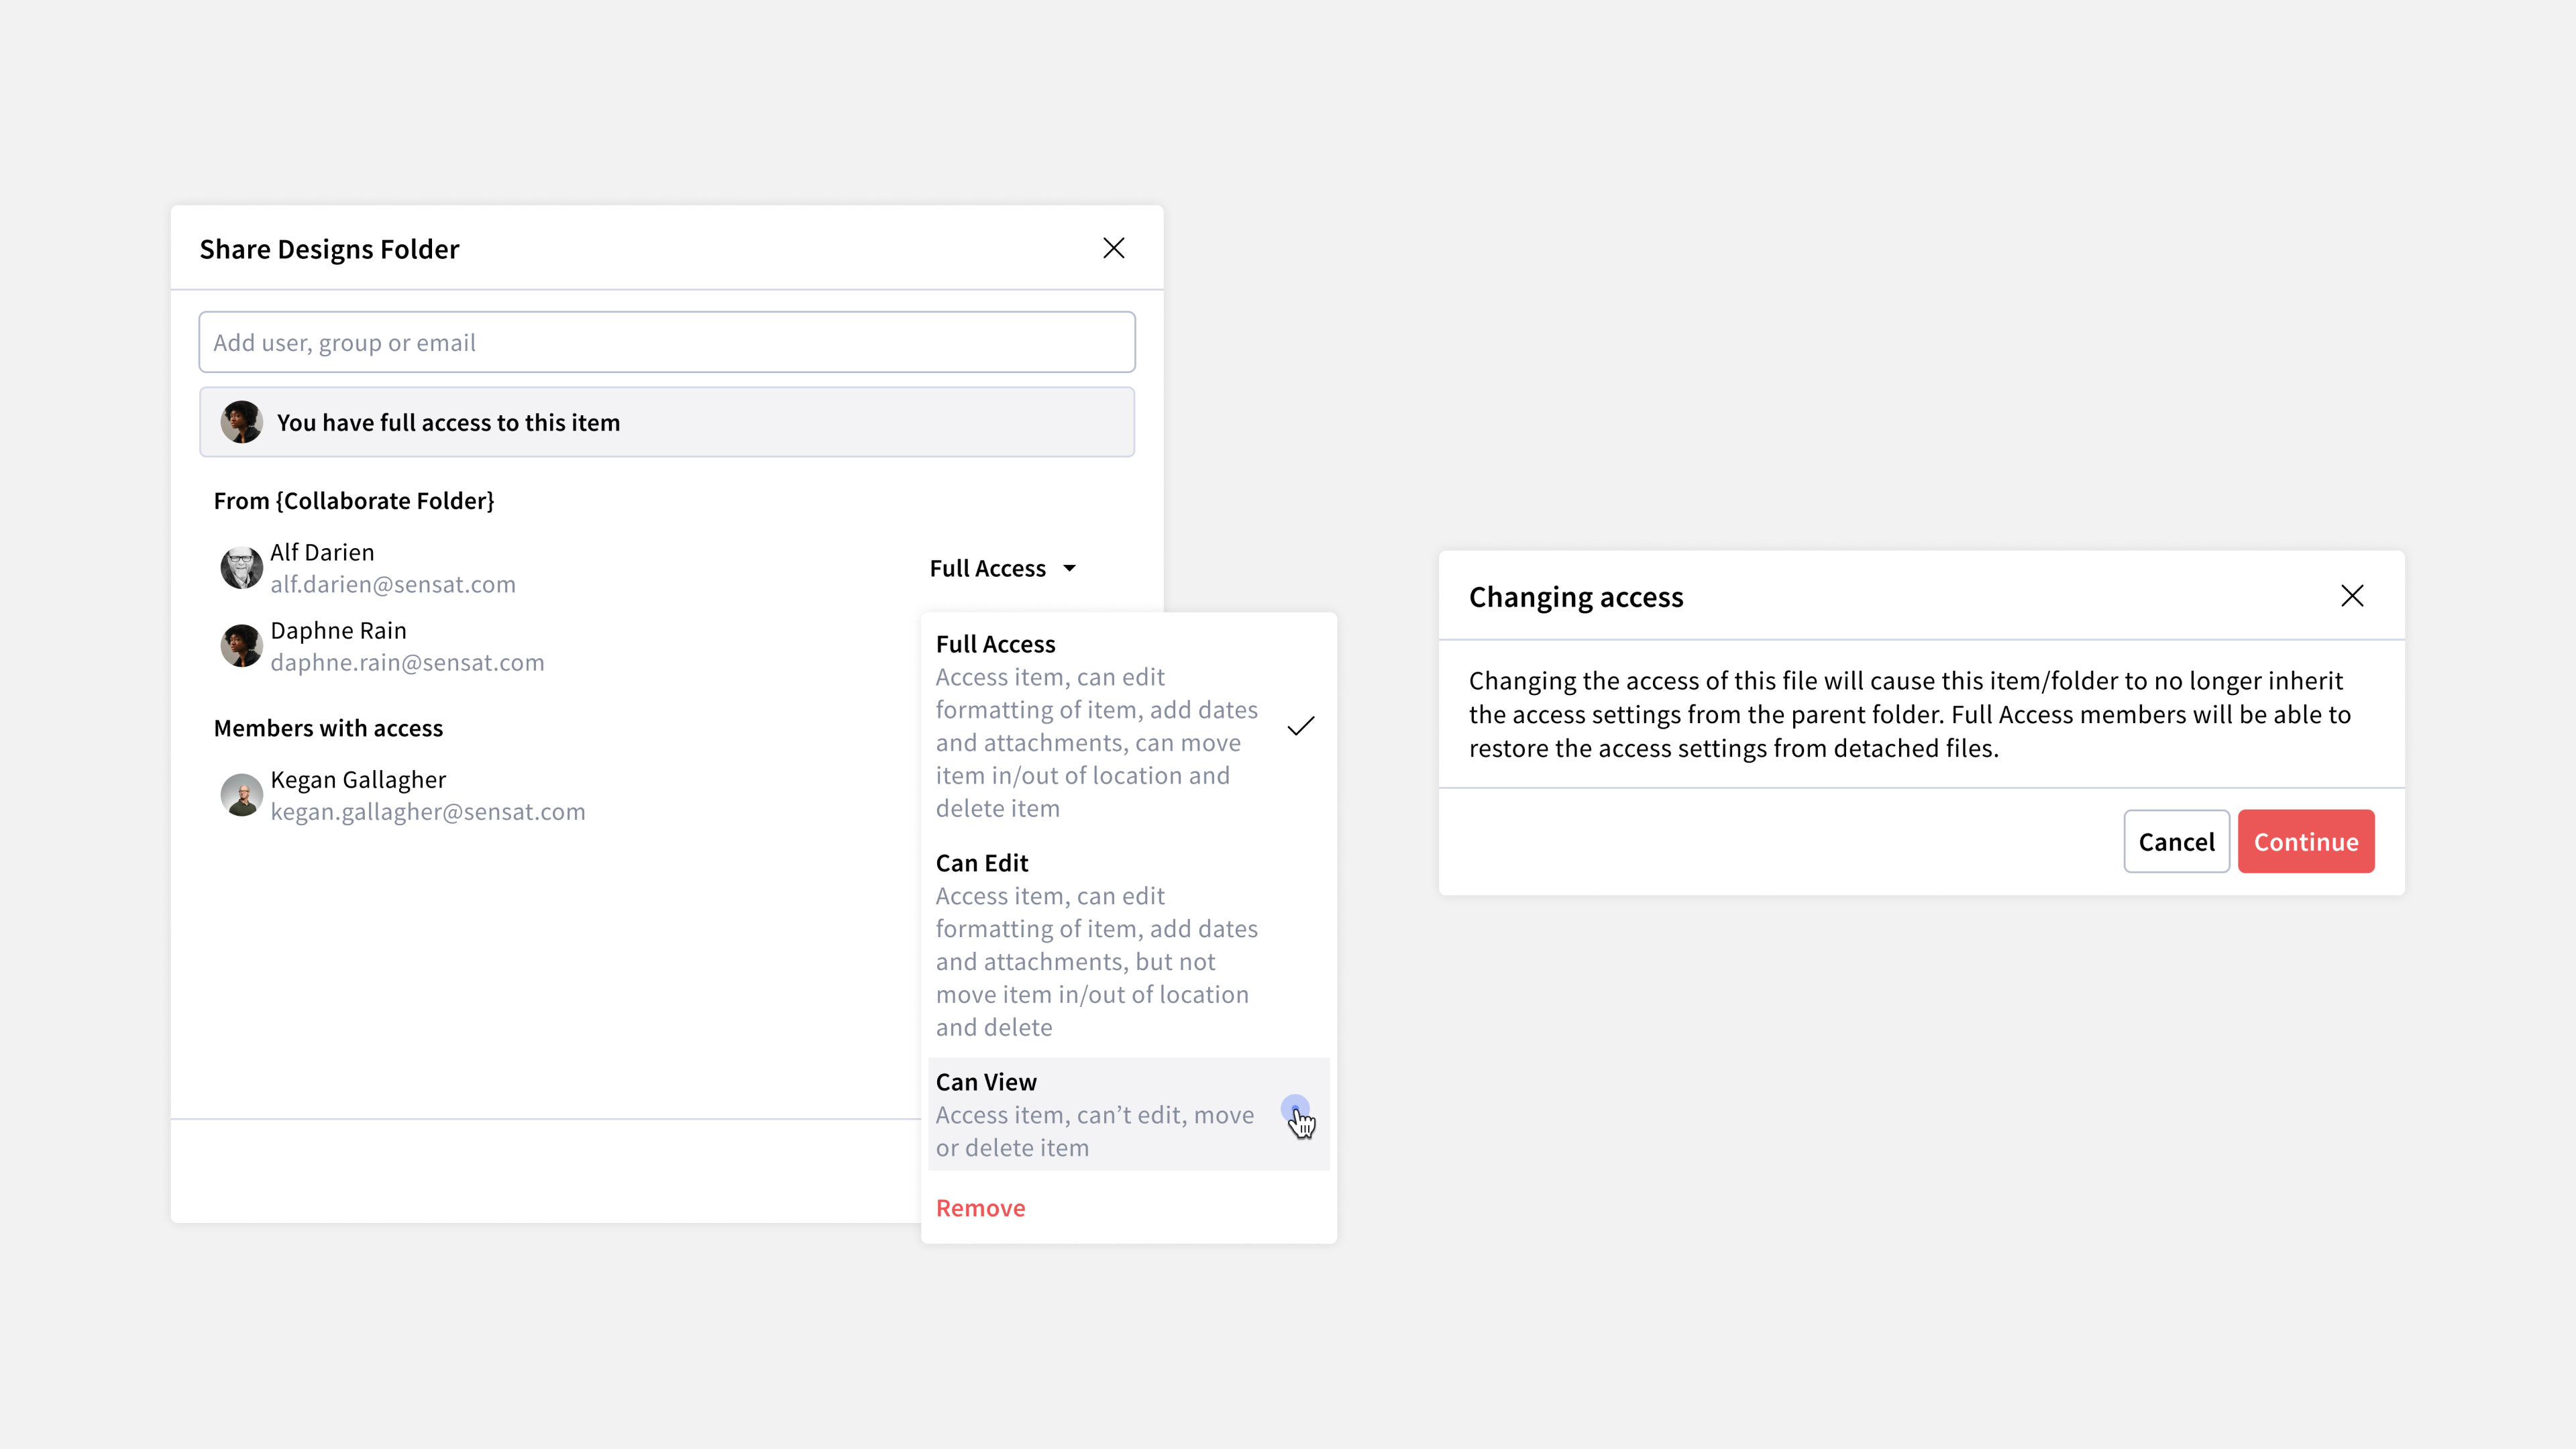Click Daphne Rain's avatar in member list
This screenshot has height=1449, width=2576.
click(x=241, y=646)
